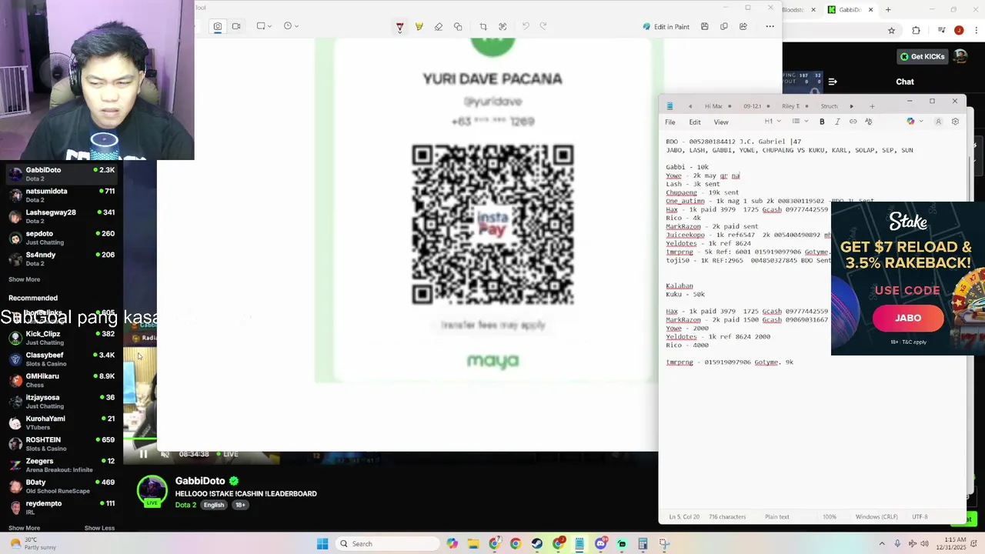Click clear formatting icon in Notepad
The width and height of the screenshot is (985, 554).
(x=869, y=122)
